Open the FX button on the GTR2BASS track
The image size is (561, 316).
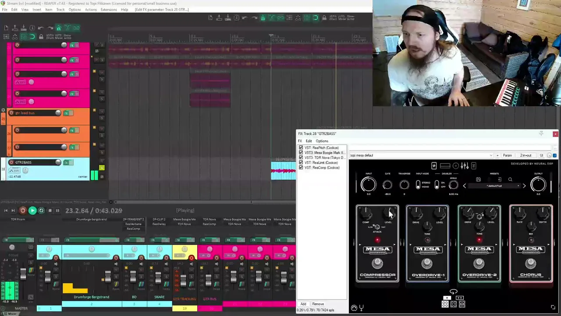tap(67, 162)
